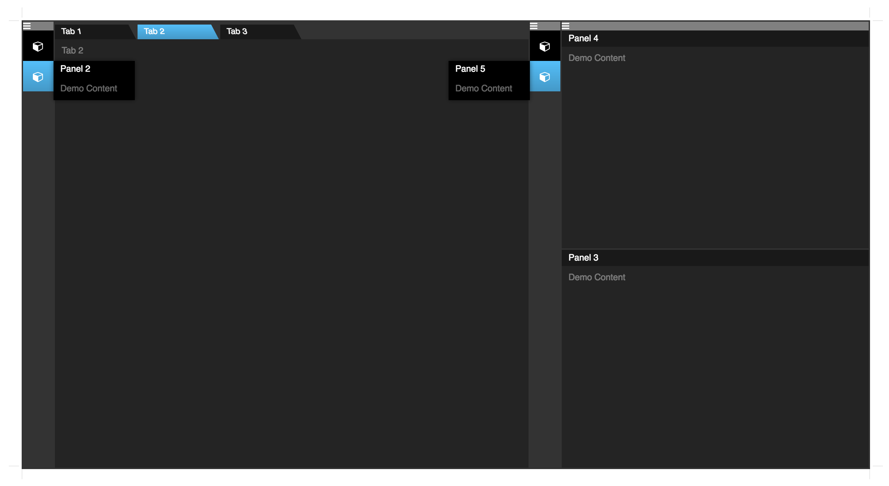Open the hamburger menu above the right sidebar

[x=534, y=26]
